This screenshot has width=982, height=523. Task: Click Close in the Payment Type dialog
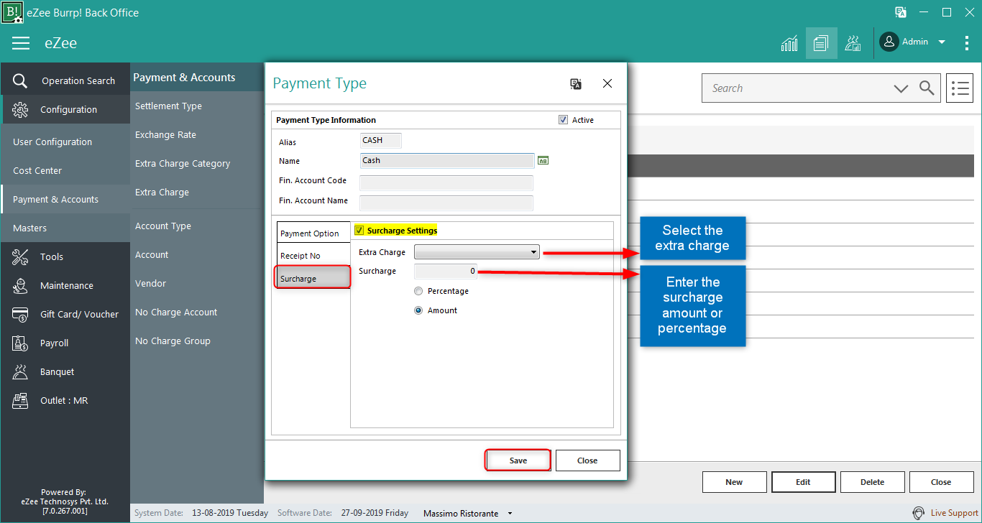(587, 460)
